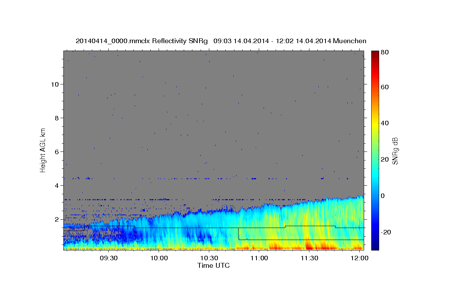
Task: Click the colorbar value 20
Action: click(x=384, y=160)
